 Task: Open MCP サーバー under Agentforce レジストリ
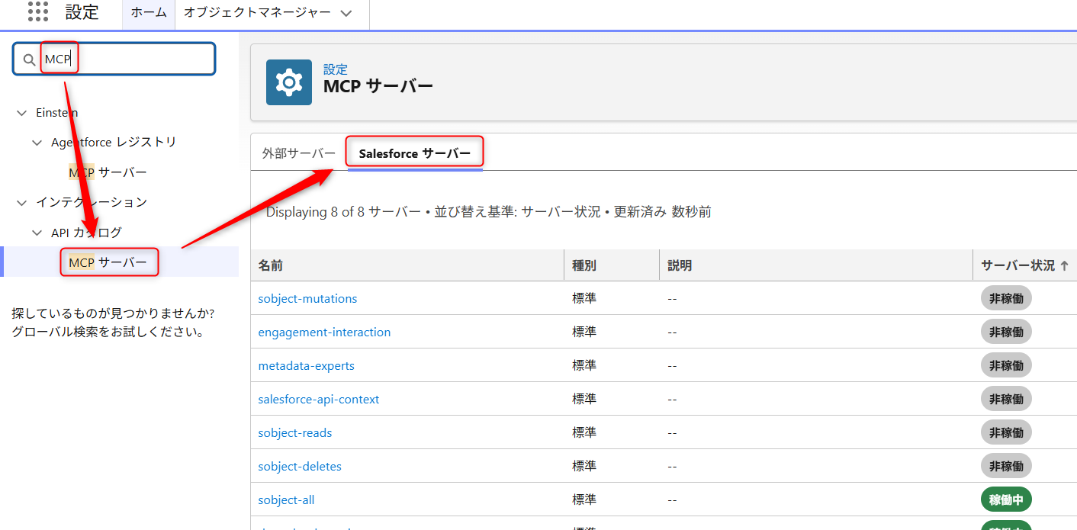pos(108,172)
